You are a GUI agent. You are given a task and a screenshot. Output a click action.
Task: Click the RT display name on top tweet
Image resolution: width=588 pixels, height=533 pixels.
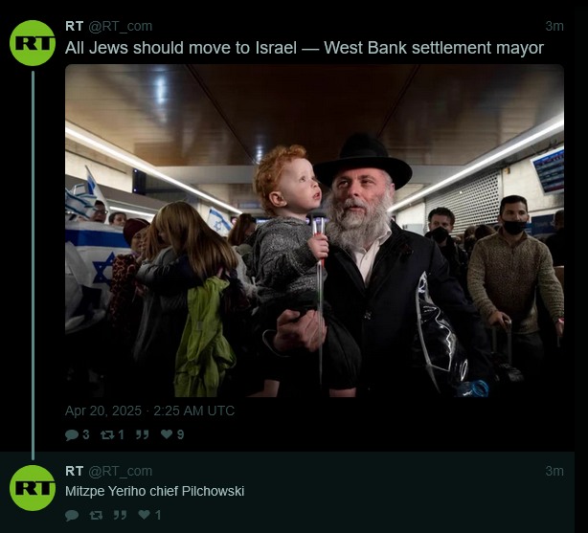point(75,26)
